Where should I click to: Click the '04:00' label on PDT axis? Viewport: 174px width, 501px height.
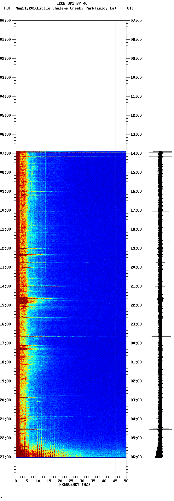[x=6, y=96]
